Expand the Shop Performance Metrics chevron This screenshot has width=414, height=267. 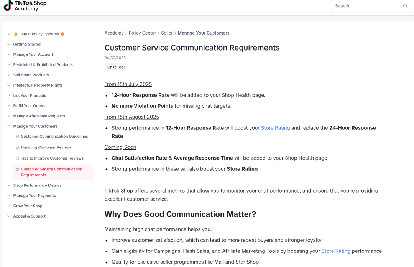tap(9, 185)
